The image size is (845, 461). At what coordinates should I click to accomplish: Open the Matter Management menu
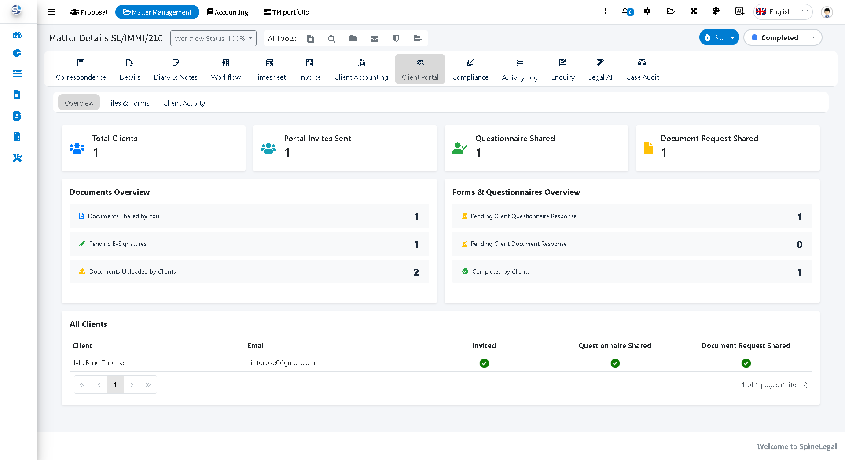[x=157, y=12]
